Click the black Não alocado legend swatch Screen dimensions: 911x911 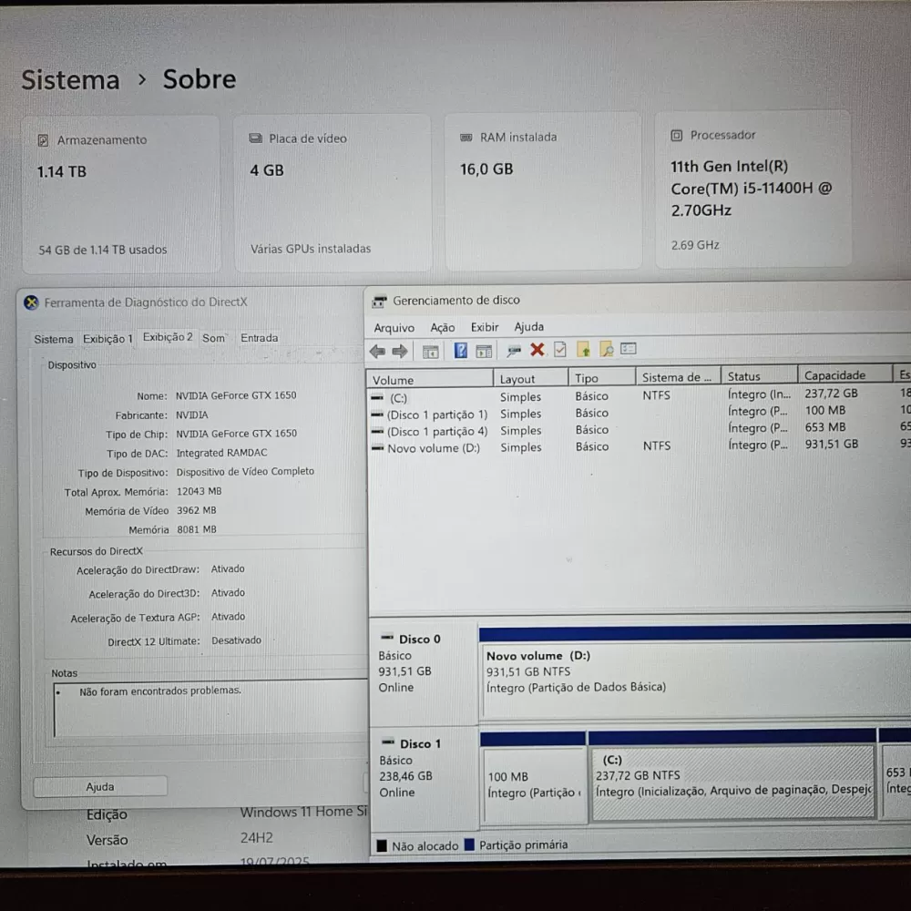382,846
